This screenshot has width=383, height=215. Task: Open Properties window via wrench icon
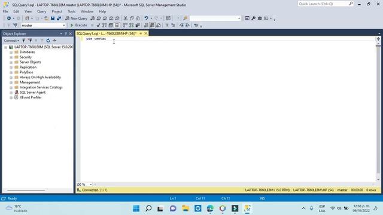[253, 19]
